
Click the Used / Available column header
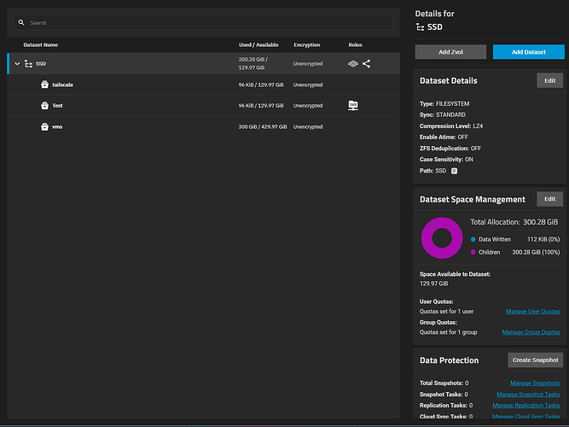[258, 44]
